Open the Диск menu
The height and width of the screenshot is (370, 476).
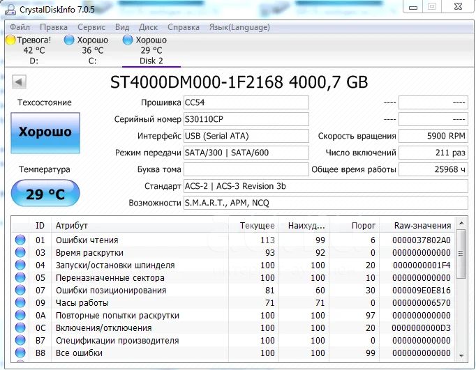click(x=148, y=27)
